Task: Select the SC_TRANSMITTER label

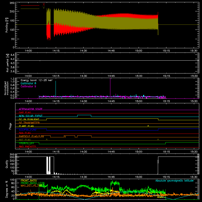Action: [29, 122]
